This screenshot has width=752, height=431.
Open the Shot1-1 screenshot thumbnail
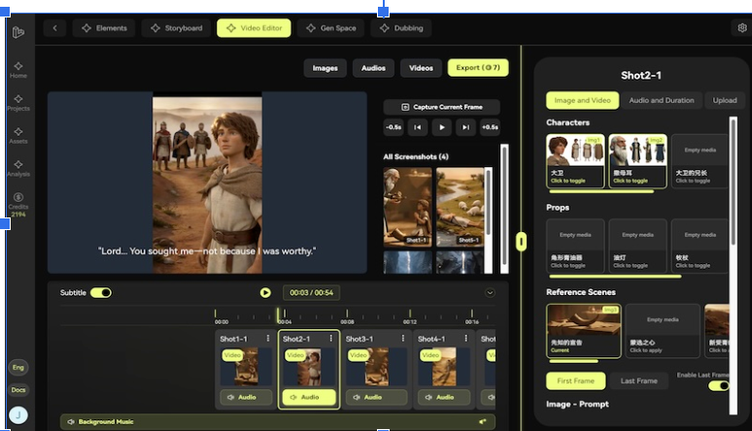tap(407, 207)
